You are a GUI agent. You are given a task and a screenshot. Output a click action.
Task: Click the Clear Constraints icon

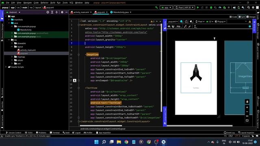click(x=185, y=26)
